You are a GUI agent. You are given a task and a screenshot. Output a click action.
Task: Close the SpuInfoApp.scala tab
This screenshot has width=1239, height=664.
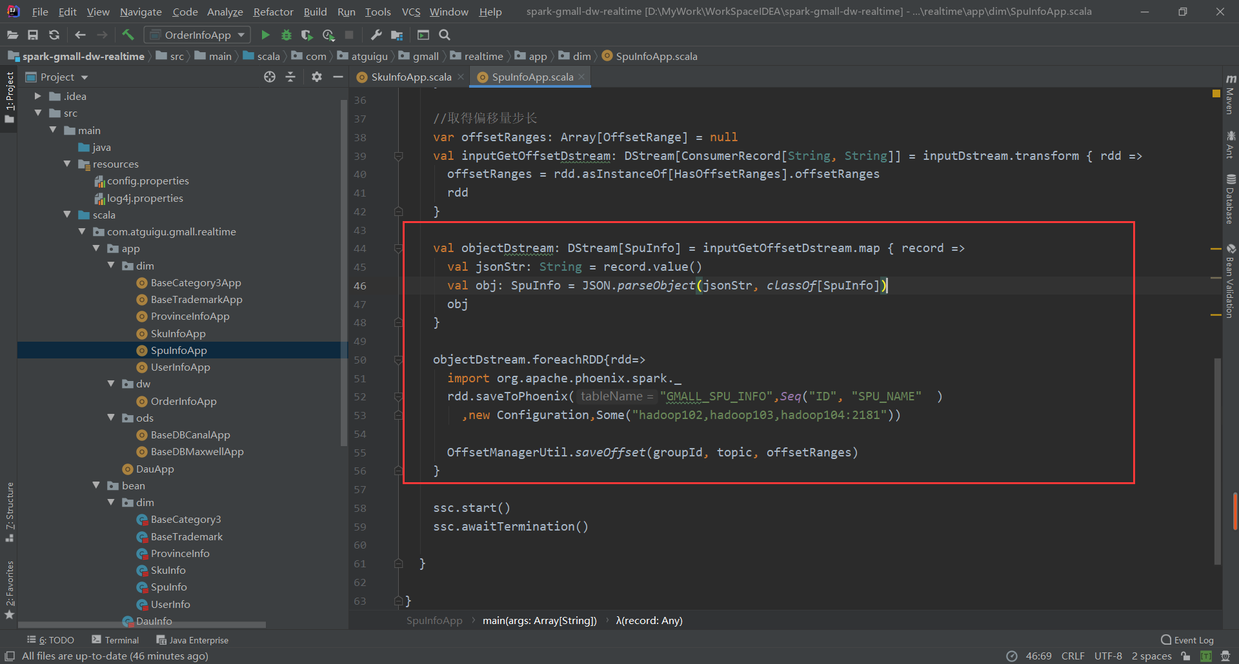tap(581, 77)
